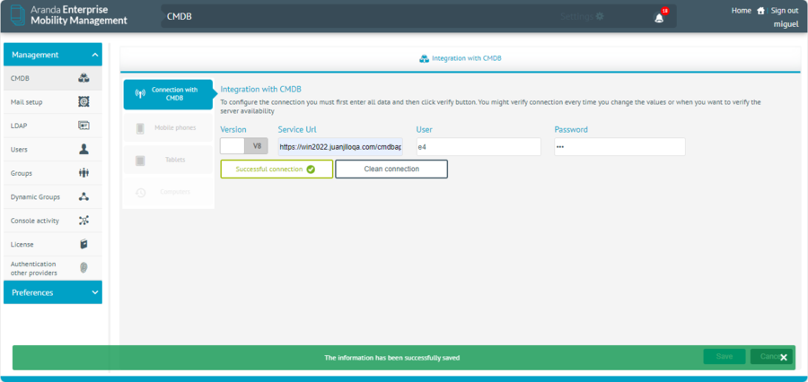Image resolution: width=808 pixels, height=382 pixels.
Task: Click the Mobile phones device icon
Action: point(140,129)
